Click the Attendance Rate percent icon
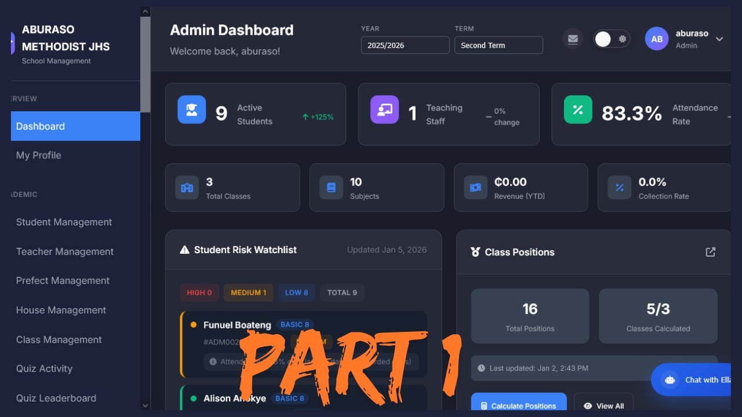 (x=578, y=109)
